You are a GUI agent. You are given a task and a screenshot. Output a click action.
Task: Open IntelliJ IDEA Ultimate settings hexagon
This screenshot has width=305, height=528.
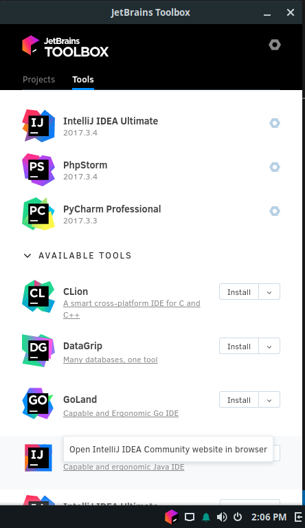(x=274, y=123)
